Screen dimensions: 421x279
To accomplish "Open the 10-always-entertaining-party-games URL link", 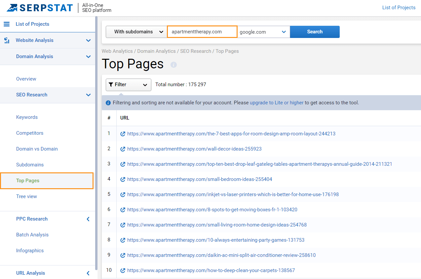I will click(x=216, y=240).
